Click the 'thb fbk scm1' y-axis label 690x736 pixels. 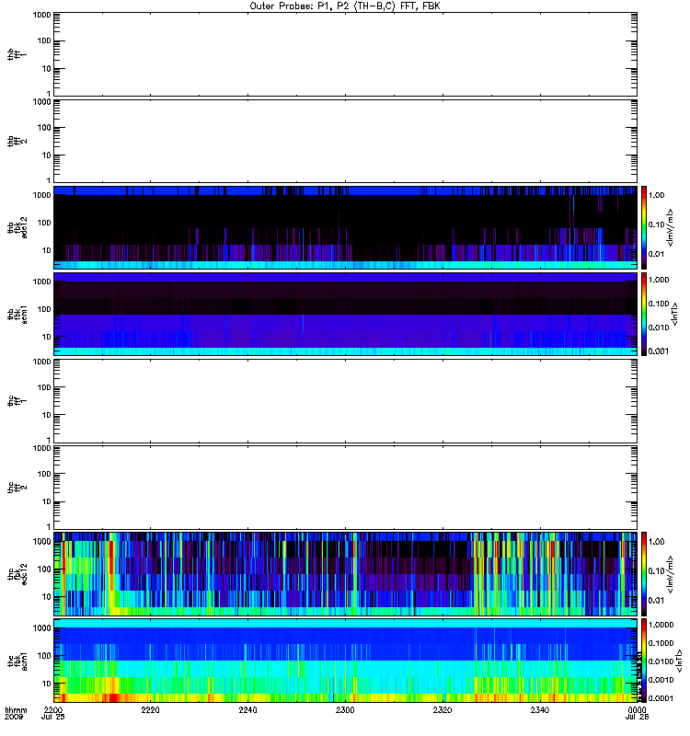[17, 315]
